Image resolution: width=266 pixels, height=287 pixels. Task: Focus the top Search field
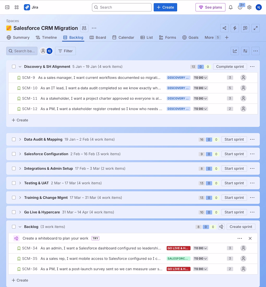[122, 7]
